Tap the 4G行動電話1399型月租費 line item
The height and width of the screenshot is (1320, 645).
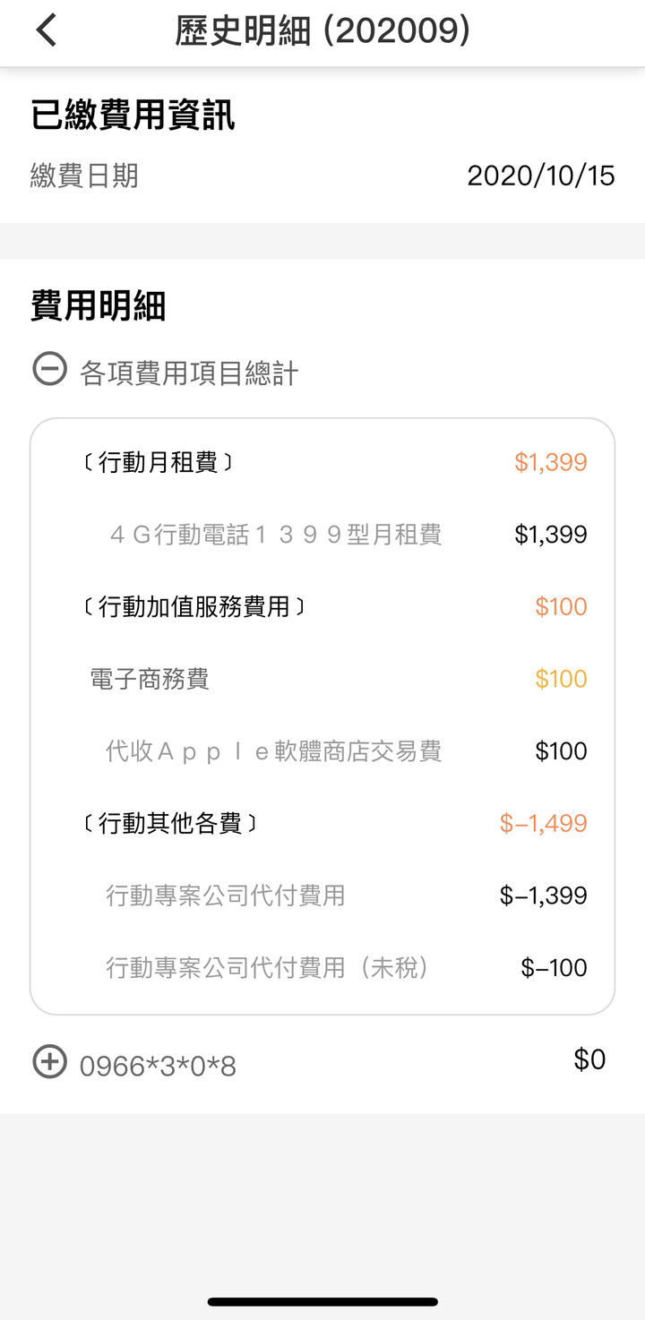276,535
